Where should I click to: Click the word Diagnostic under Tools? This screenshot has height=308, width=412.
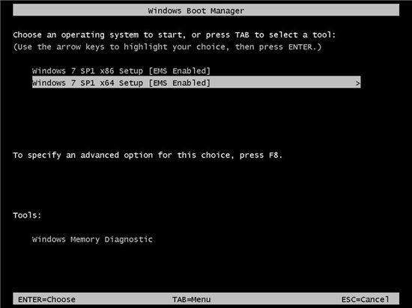(x=129, y=239)
